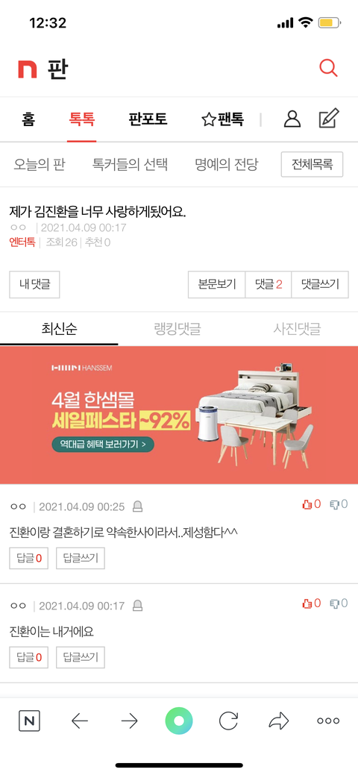Go back with the left arrow icon

(x=80, y=721)
